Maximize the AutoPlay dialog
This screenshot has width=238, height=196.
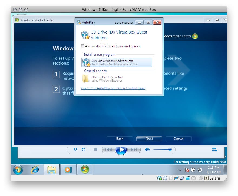[148, 22]
